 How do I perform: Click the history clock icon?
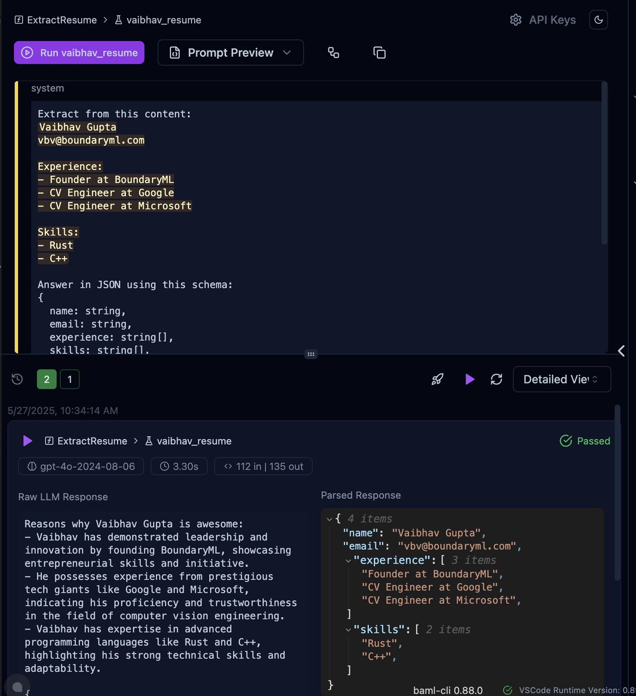click(x=17, y=379)
